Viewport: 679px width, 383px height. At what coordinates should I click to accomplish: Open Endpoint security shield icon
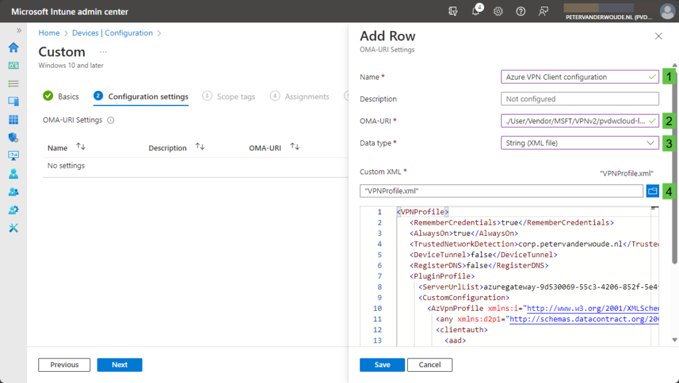(x=13, y=138)
